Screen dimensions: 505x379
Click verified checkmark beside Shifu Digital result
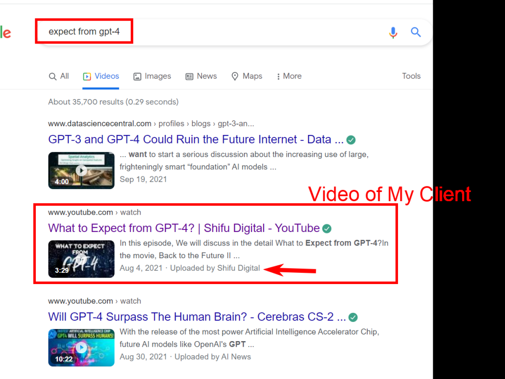[327, 228]
